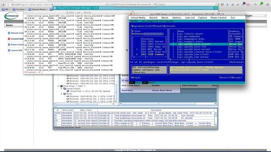This screenshot has width=271, height=152.
Task: Click Launch SOL icon in Supermicro sidebar
Action: 9,50
